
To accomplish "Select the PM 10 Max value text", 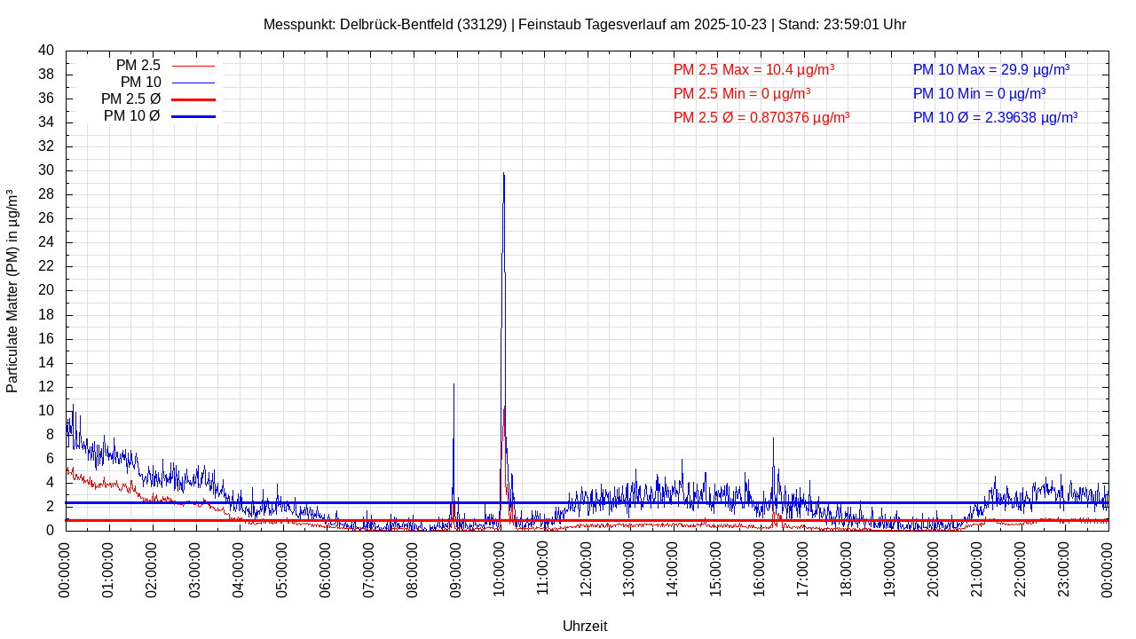I will (990, 70).
